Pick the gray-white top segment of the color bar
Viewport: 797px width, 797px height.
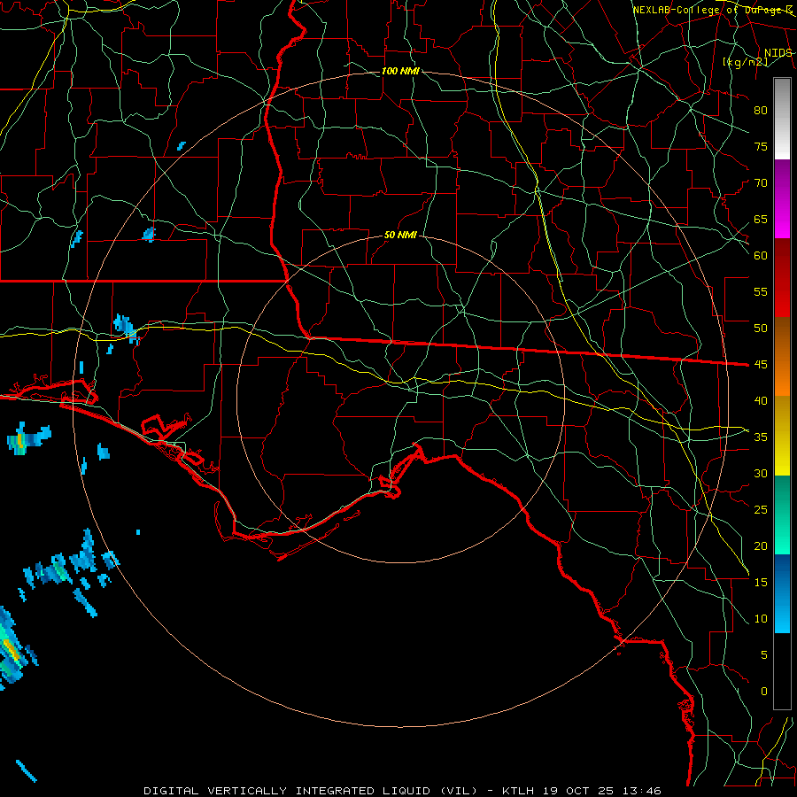coord(782,119)
